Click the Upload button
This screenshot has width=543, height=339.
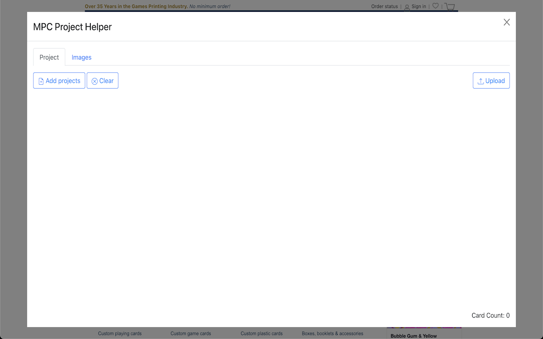click(491, 81)
